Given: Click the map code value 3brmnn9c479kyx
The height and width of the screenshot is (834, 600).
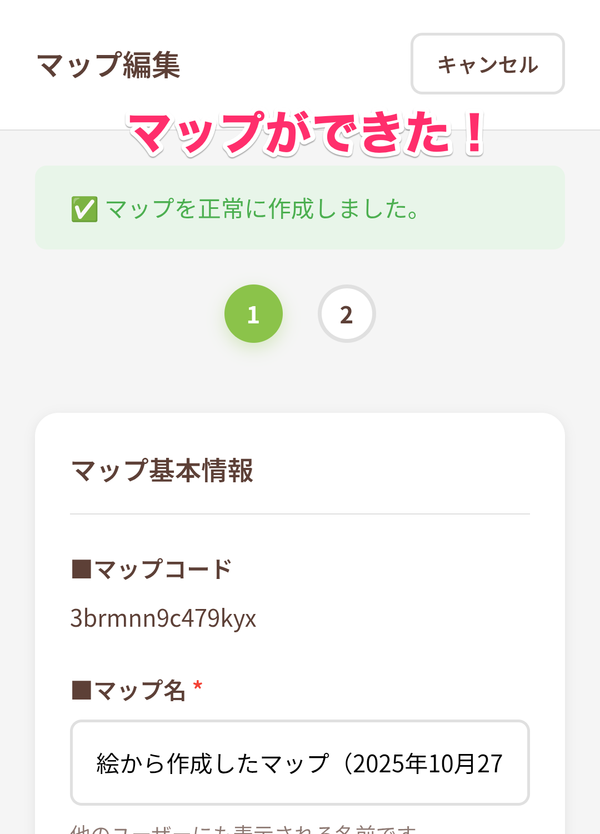Looking at the screenshot, I should 163,618.
